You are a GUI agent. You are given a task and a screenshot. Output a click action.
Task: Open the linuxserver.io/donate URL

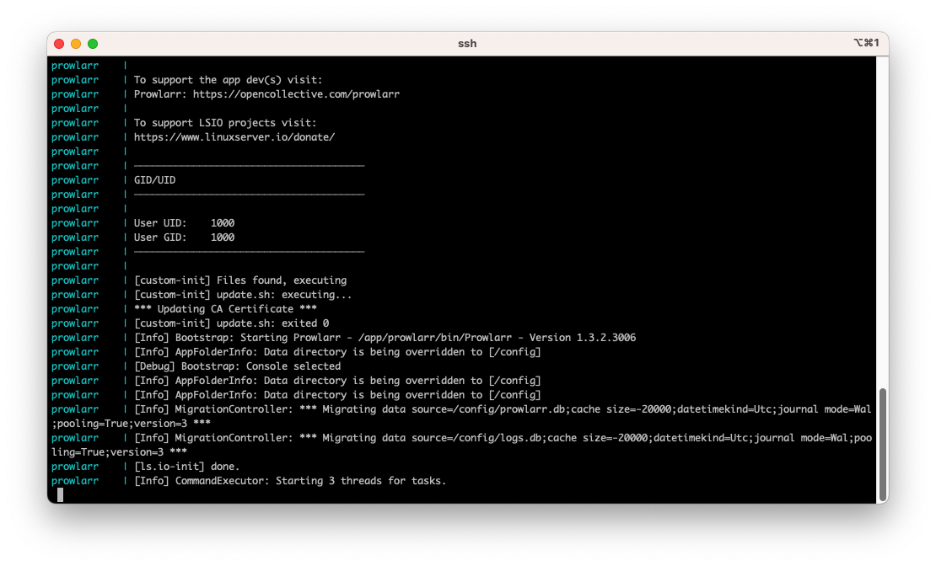(234, 137)
